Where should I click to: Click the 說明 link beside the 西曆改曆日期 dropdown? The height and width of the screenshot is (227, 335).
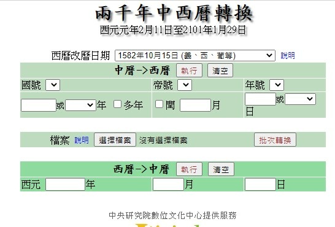pos(288,56)
